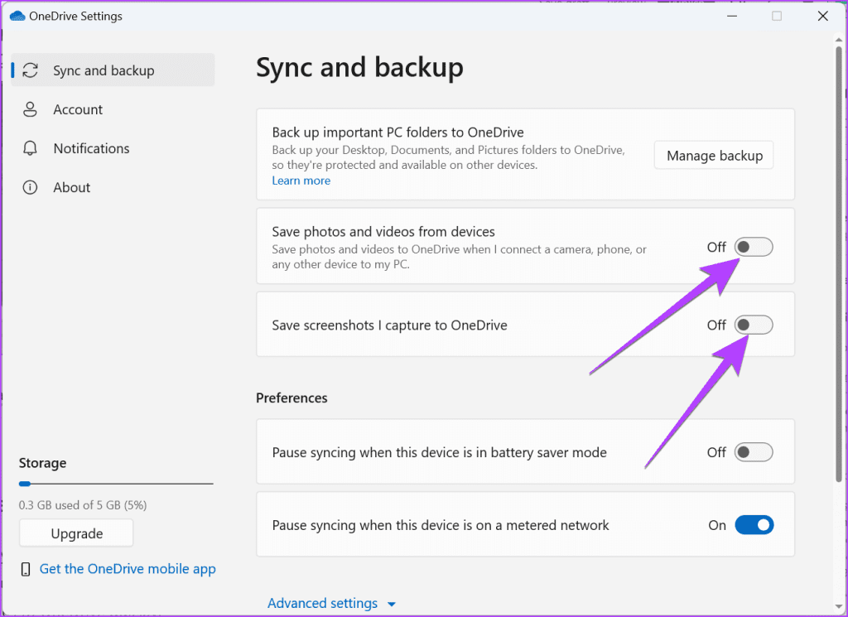Click the Manage backup button
The image size is (848, 617).
point(714,156)
